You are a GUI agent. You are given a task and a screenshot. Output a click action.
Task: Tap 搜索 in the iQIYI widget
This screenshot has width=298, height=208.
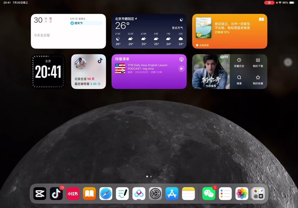(239, 80)
